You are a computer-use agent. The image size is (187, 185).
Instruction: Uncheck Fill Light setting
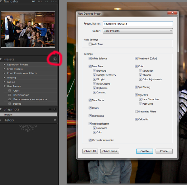[94, 79]
